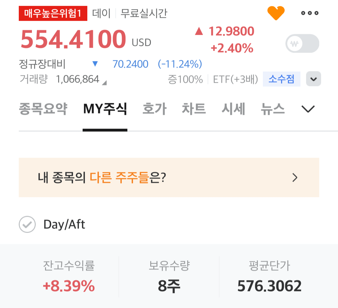Screen dimensions: 338x308
Task: Open the three-dot more options menu
Action: (310, 13)
